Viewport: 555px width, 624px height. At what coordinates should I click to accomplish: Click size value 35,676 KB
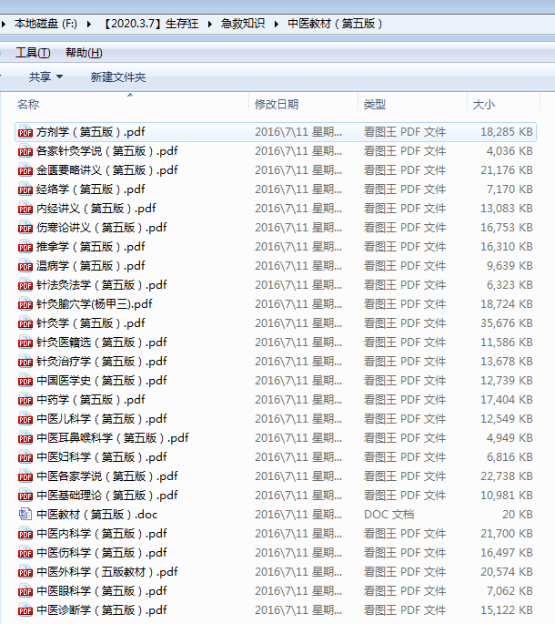pyautogui.click(x=507, y=323)
